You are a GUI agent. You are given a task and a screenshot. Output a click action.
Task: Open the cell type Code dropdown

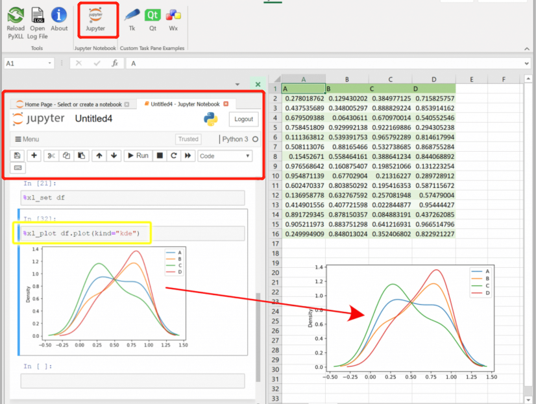coord(225,156)
